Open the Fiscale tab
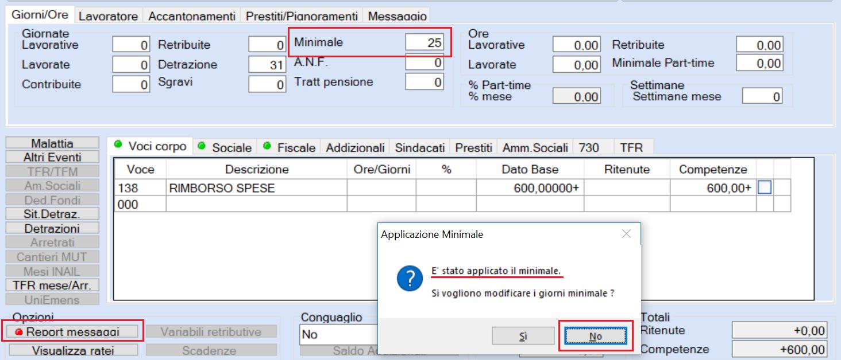The height and width of the screenshot is (360, 841). point(290,147)
